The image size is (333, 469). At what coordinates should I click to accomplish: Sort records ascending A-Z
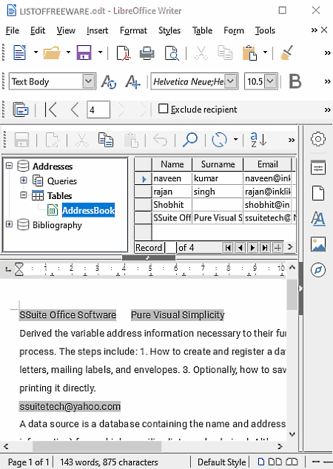(x=258, y=140)
